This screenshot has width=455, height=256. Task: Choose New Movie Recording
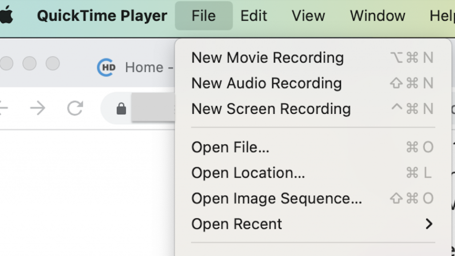tap(313, 57)
